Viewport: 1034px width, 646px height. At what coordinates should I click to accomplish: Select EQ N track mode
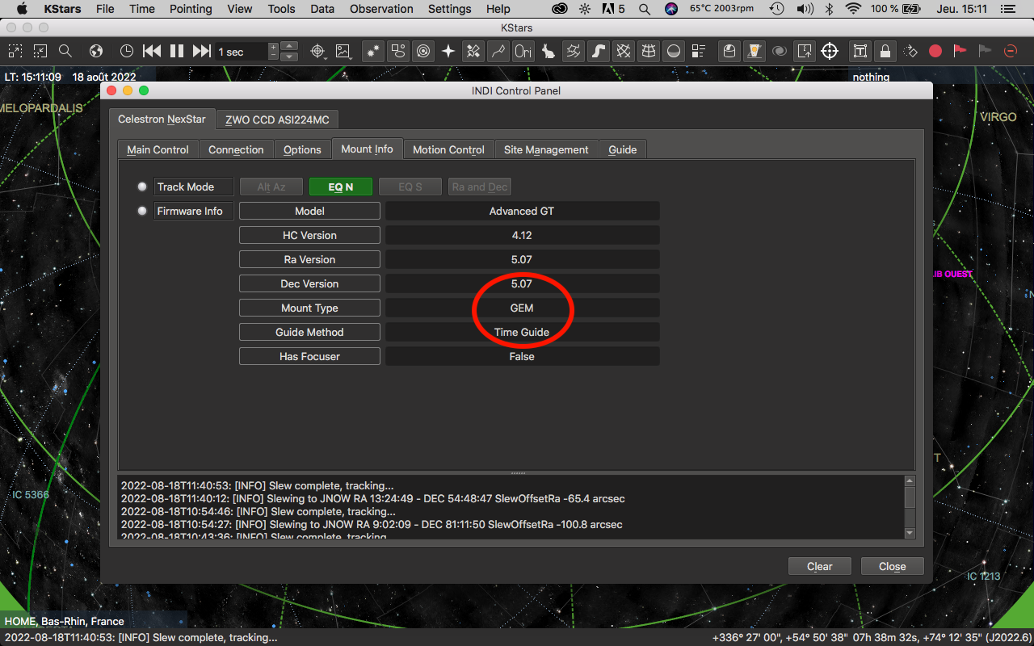[341, 187]
